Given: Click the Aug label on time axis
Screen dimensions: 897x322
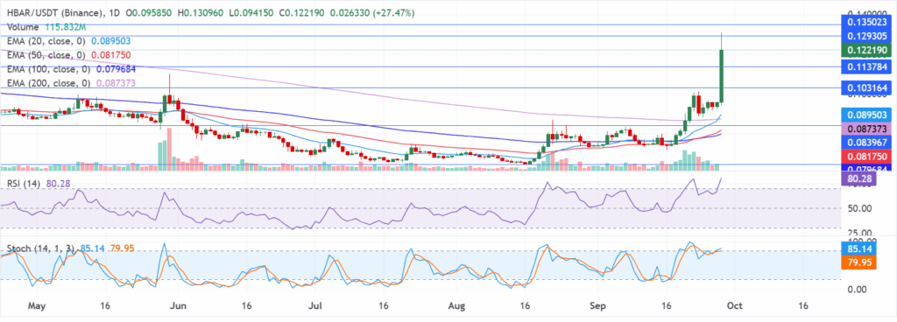Looking at the screenshot, I should coord(457,305).
